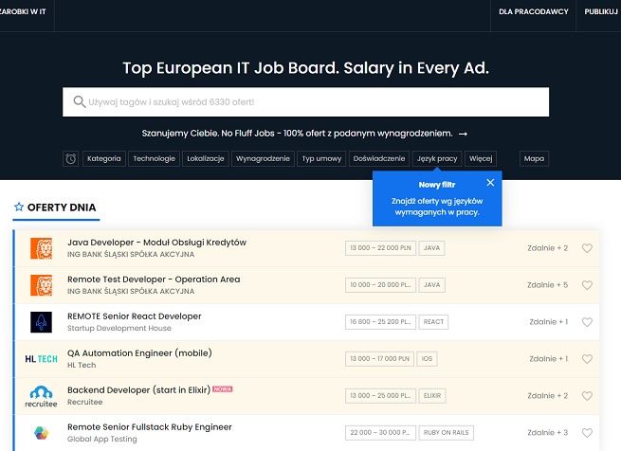This screenshot has height=451, width=621.
Task: Click the NOWA badge on Backend Developer
Action: [x=223, y=388]
